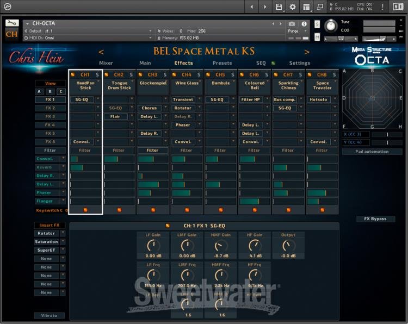Open settings gear in top toolbar

293,7
